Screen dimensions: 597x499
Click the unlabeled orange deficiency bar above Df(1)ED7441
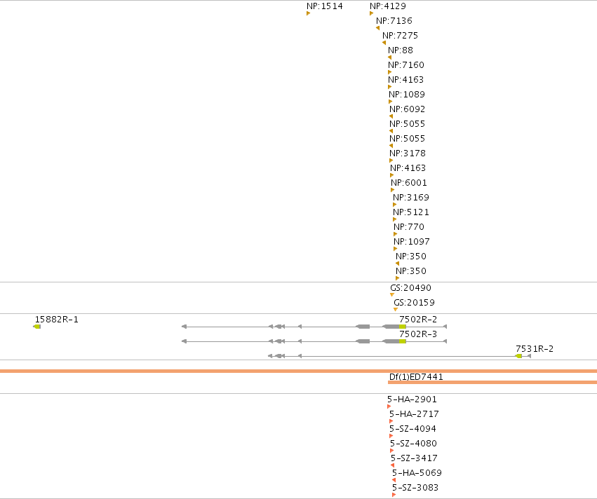[299, 371]
